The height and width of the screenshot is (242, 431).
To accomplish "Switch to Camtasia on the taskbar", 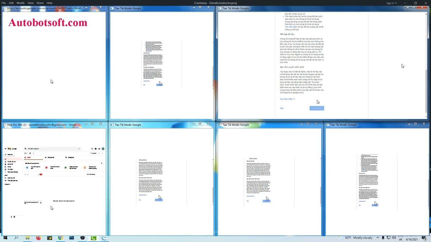I will pos(94,238).
